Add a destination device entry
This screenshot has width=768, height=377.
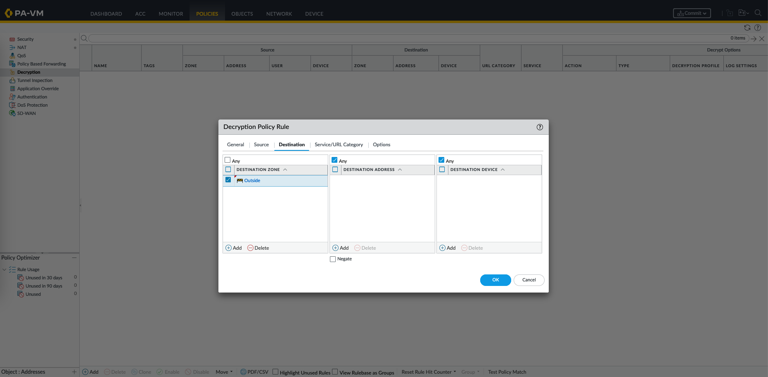point(447,248)
